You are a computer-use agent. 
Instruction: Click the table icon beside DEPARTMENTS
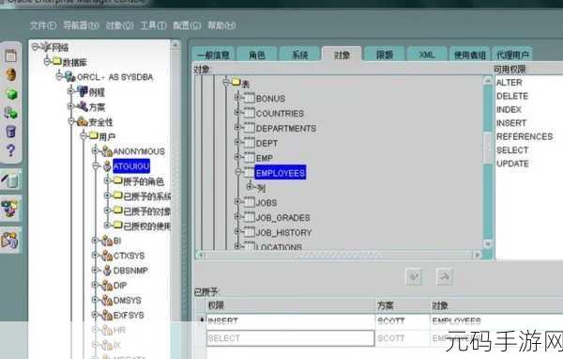[x=250, y=128]
